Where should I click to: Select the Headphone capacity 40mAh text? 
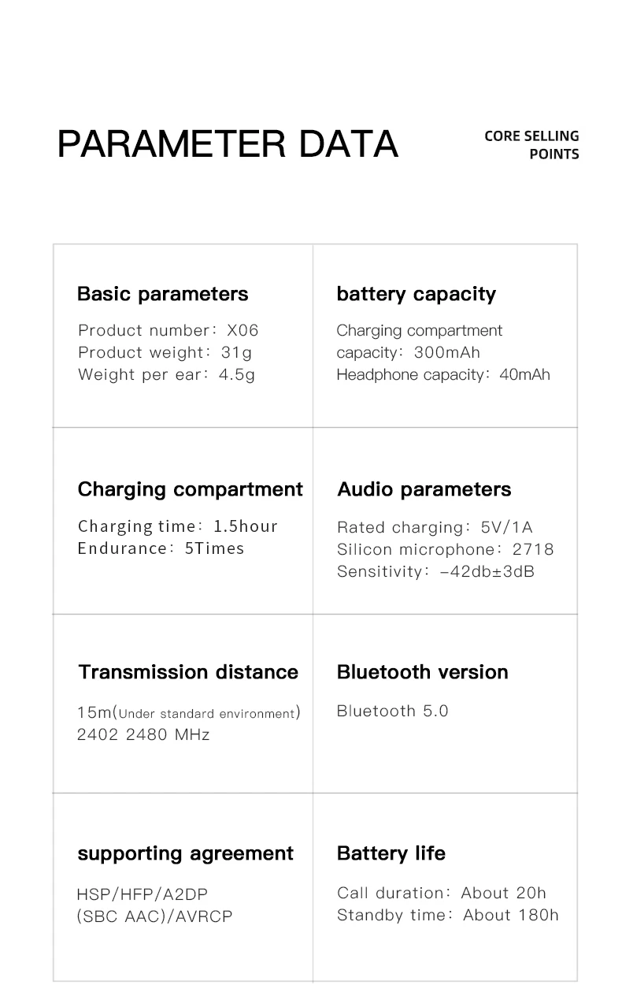443,374
